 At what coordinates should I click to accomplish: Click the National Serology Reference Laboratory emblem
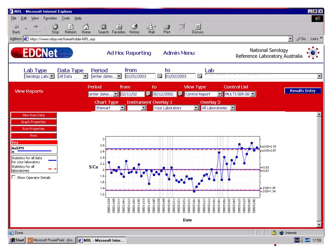pyautogui.click(x=313, y=53)
